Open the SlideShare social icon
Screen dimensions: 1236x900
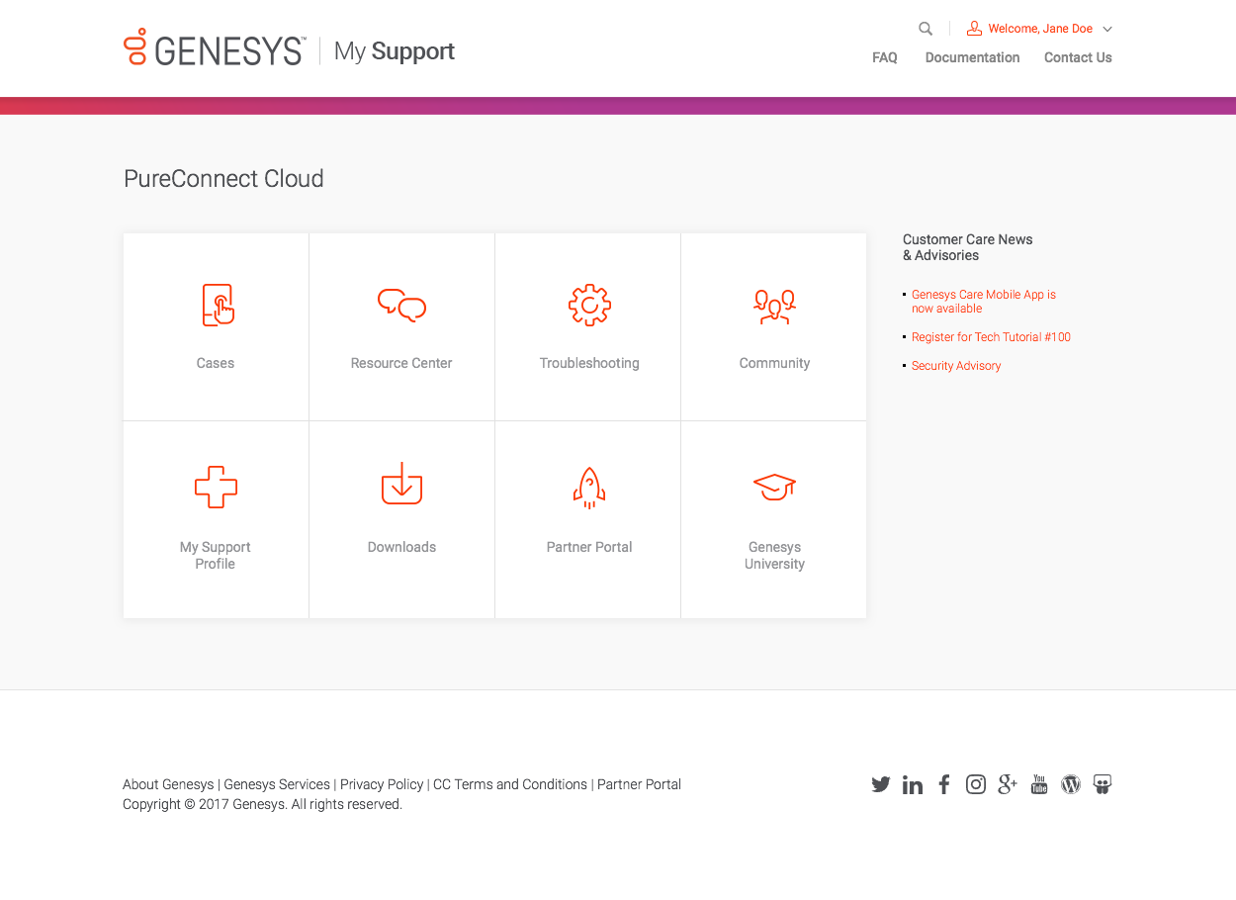1103,784
